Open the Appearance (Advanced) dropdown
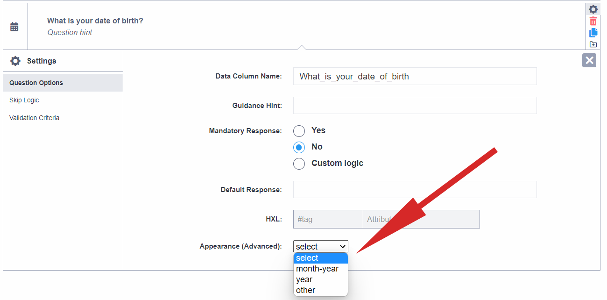607x300 pixels. point(321,246)
